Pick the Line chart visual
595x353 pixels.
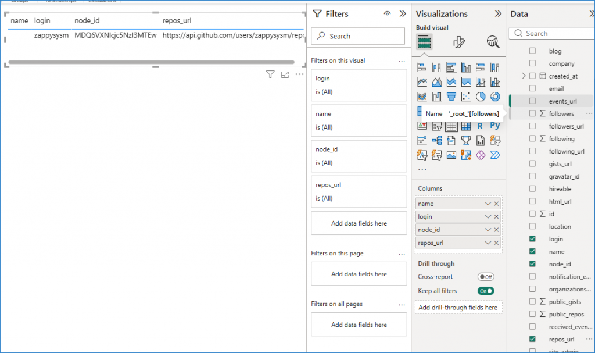click(x=422, y=82)
